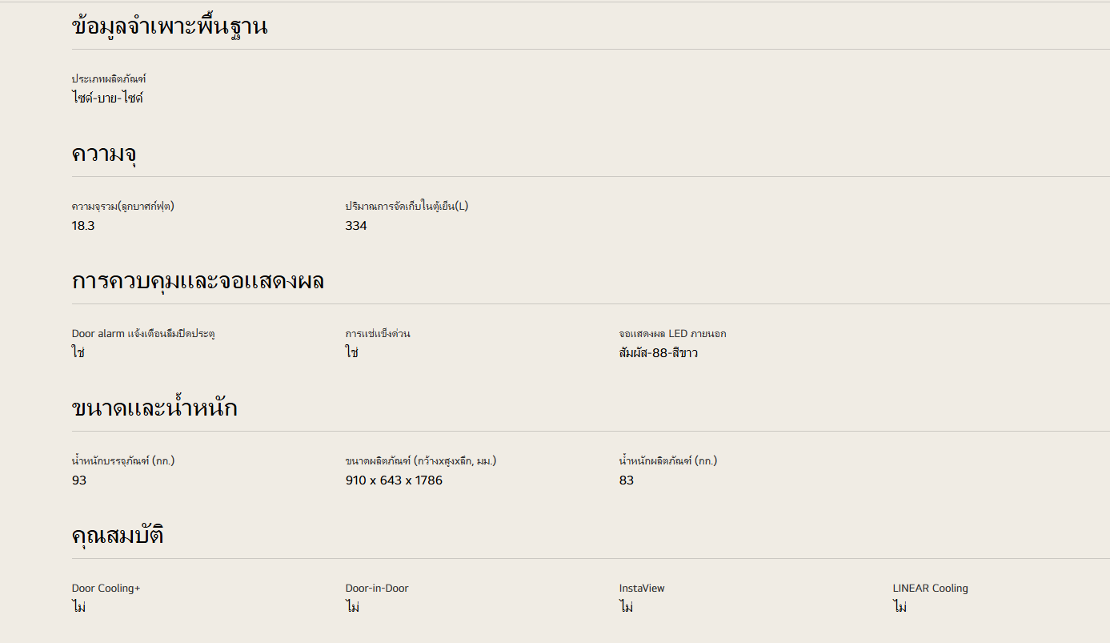
Task: Click the ขนาดและน้ำหนัก section heading
Action: point(154,408)
